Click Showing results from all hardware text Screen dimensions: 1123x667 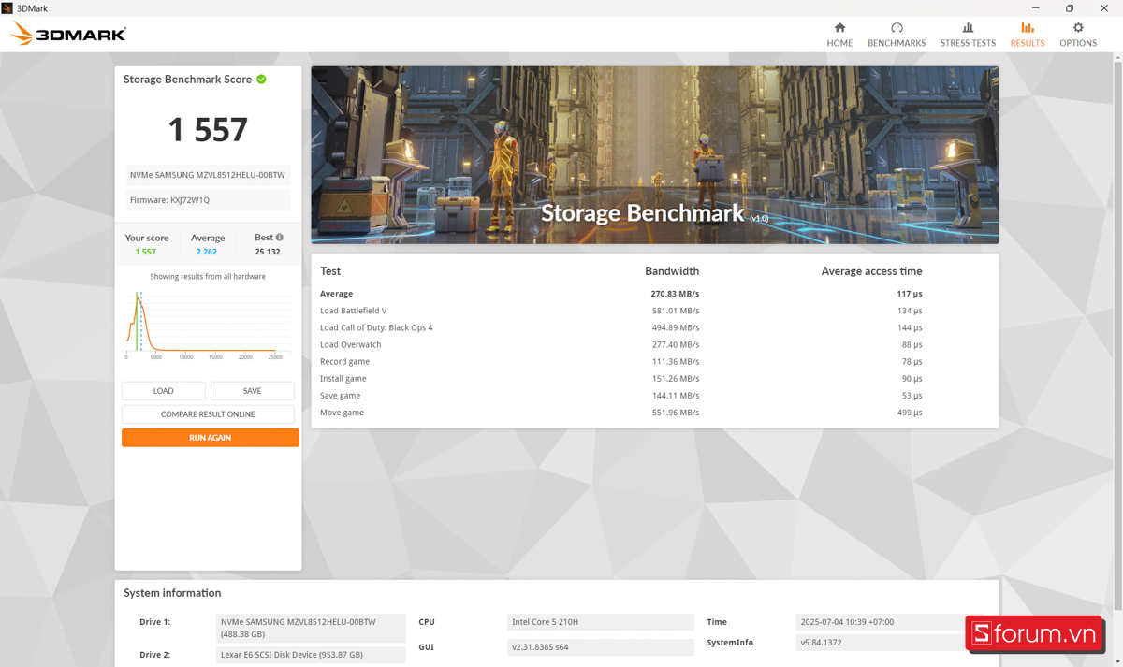click(208, 277)
